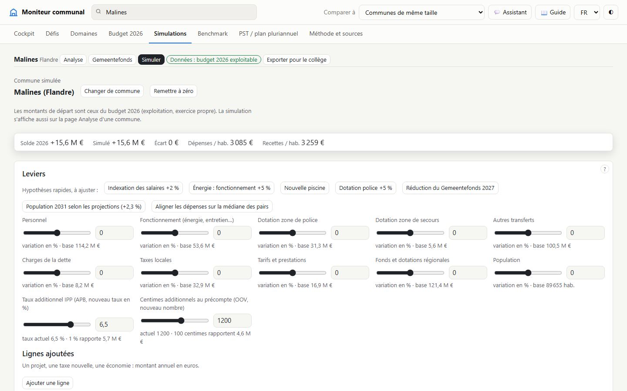Click the Taxes locales slider

tap(175, 273)
